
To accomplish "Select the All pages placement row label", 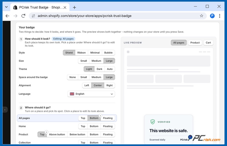I will [24, 118].
